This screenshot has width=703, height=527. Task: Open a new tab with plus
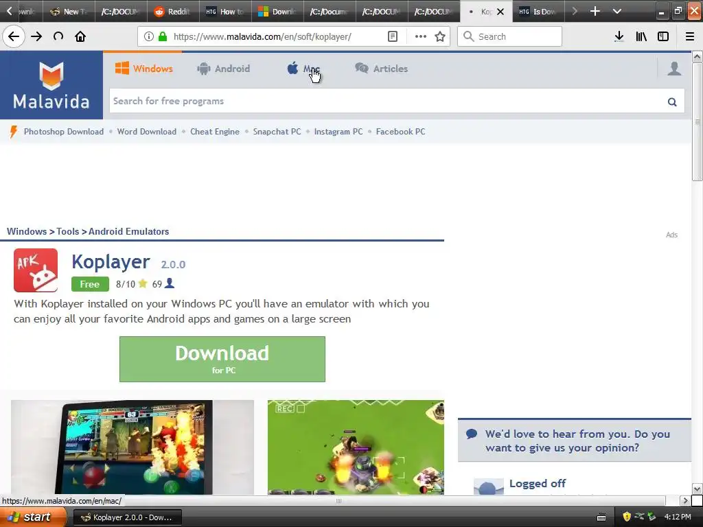(x=595, y=11)
